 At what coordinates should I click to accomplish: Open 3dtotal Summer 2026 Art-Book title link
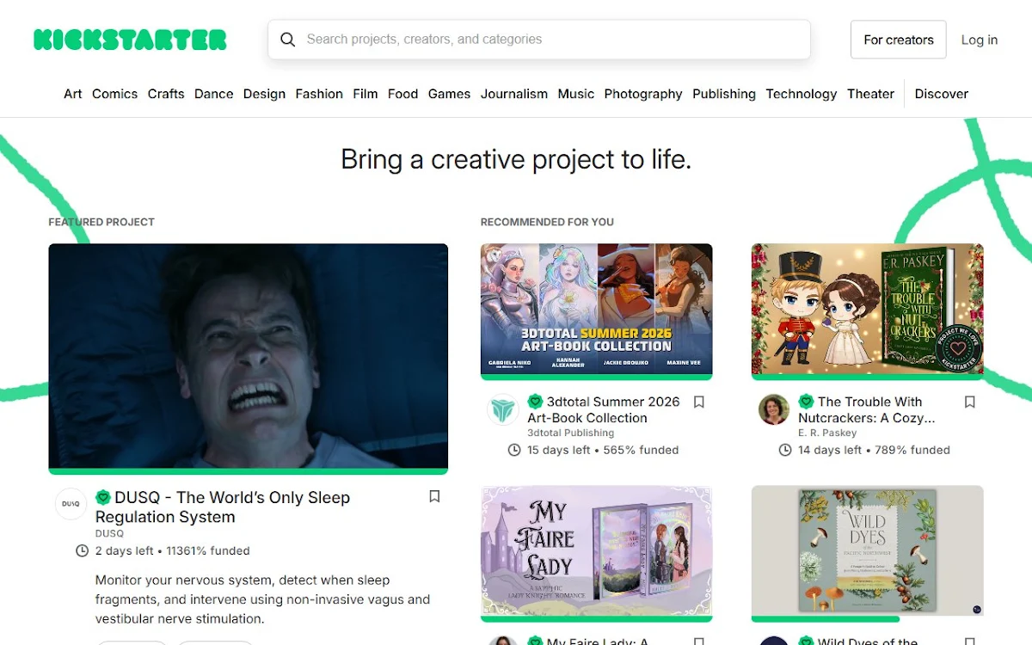[604, 409]
